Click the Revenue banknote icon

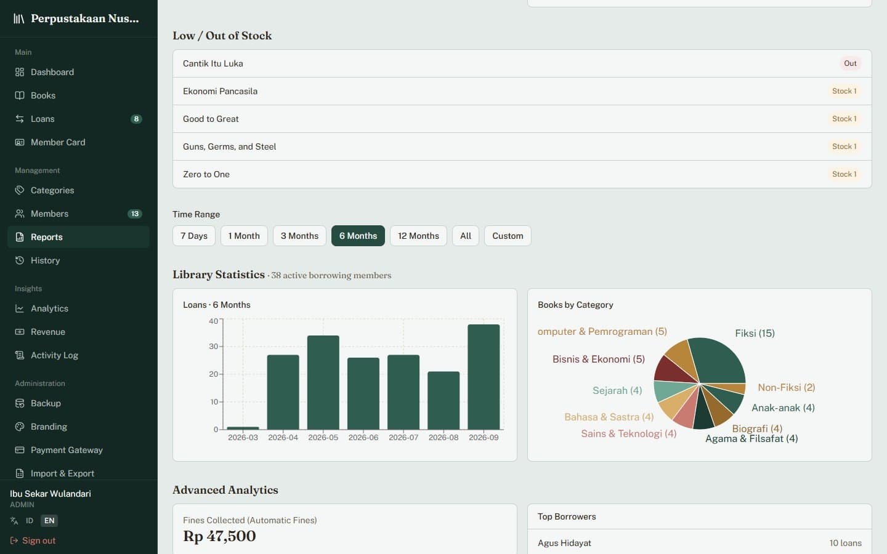coord(20,332)
